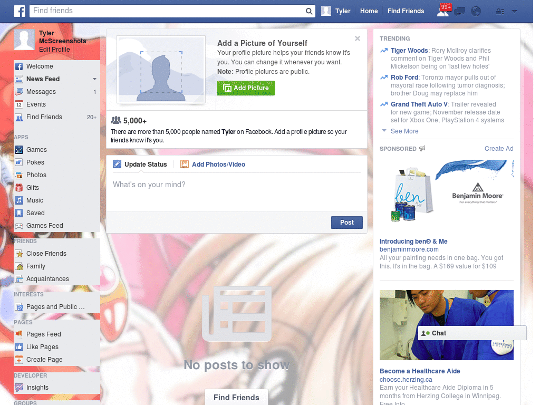The height and width of the screenshot is (405, 540).
Task: Click the Games app icon
Action: (x=19, y=150)
